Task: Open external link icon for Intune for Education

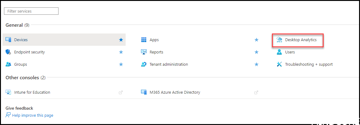Action: tap(120, 92)
